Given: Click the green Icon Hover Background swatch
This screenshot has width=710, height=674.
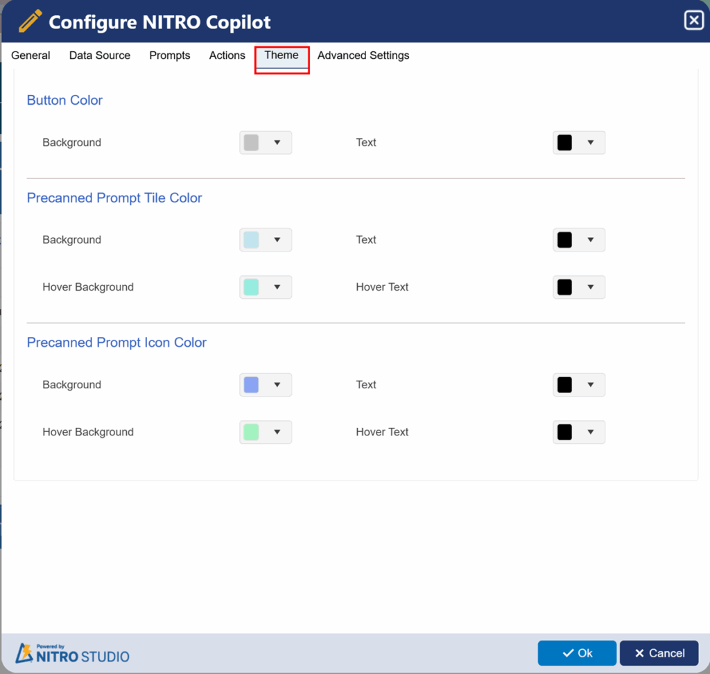Looking at the screenshot, I should point(251,432).
